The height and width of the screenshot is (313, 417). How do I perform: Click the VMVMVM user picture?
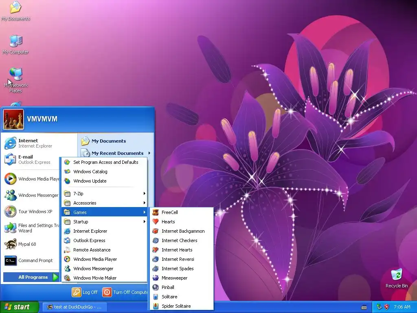pyautogui.click(x=13, y=119)
